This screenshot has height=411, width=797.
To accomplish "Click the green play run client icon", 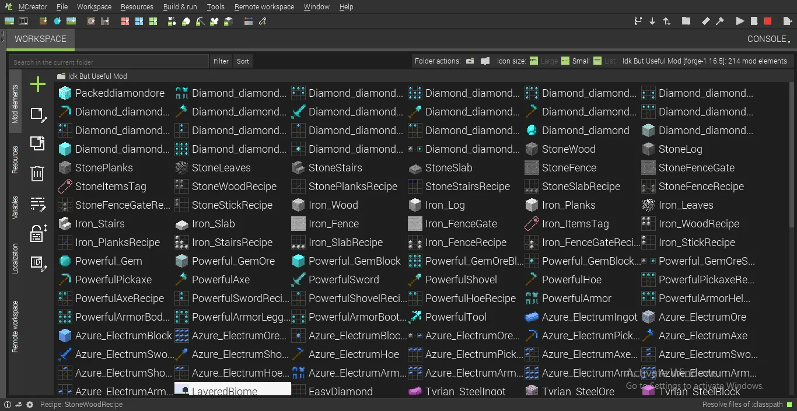I will (740, 21).
